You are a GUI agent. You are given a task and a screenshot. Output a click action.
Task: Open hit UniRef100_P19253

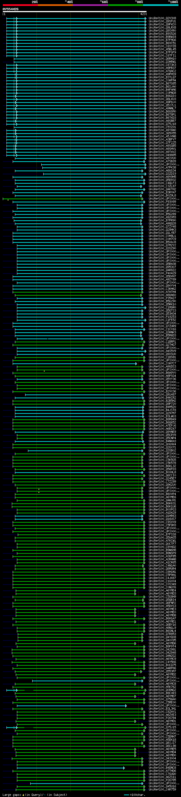click(162, 317)
